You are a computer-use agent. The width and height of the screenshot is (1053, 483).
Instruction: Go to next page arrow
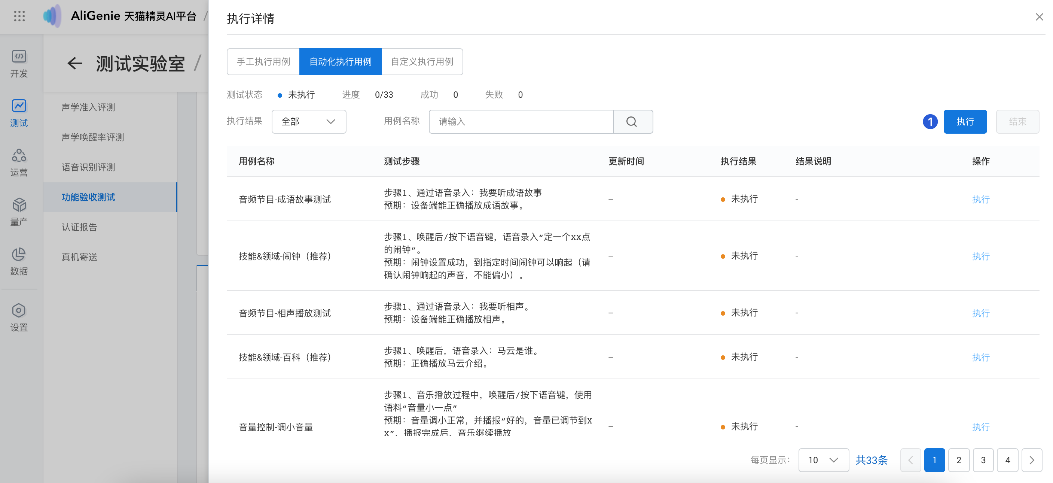tap(1032, 460)
